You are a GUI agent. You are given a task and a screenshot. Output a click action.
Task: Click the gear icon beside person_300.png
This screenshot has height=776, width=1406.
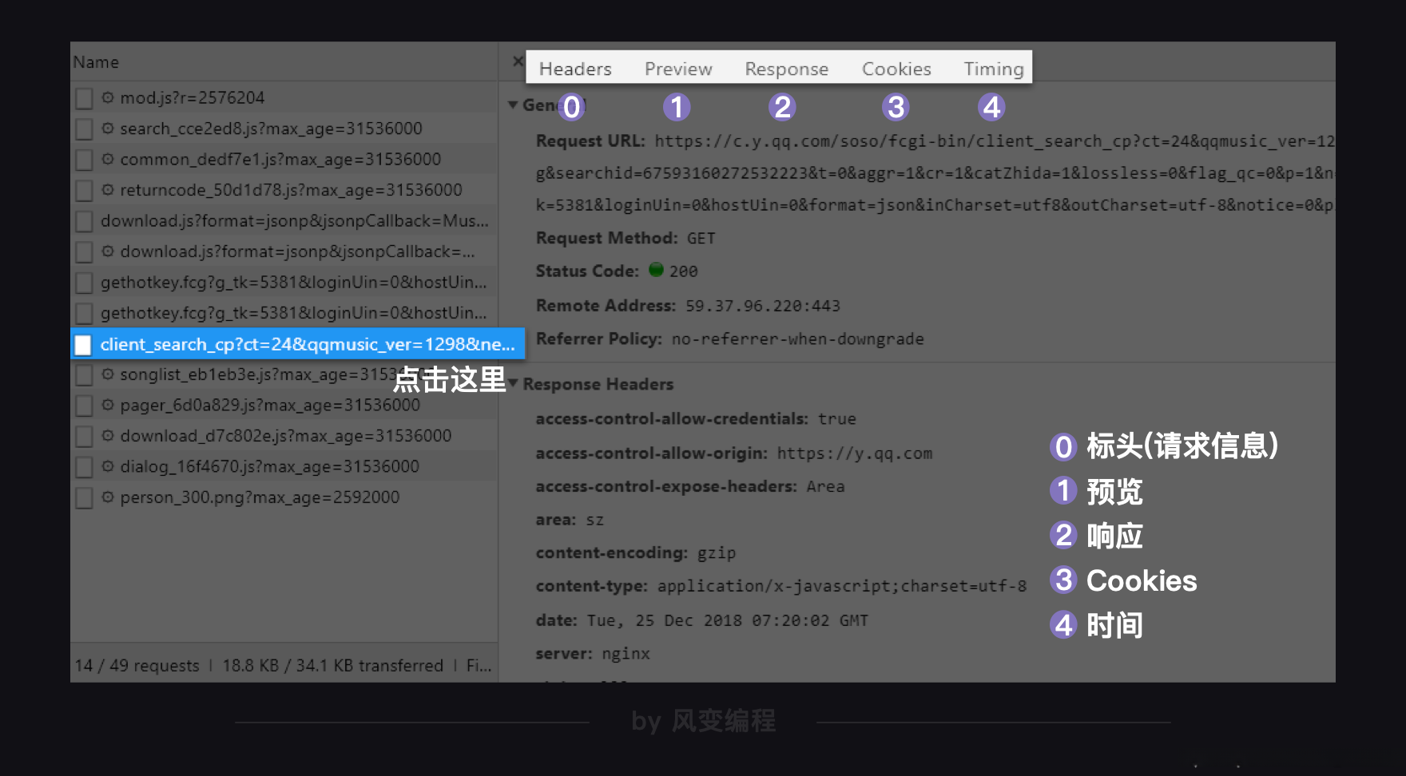coord(108,497)
